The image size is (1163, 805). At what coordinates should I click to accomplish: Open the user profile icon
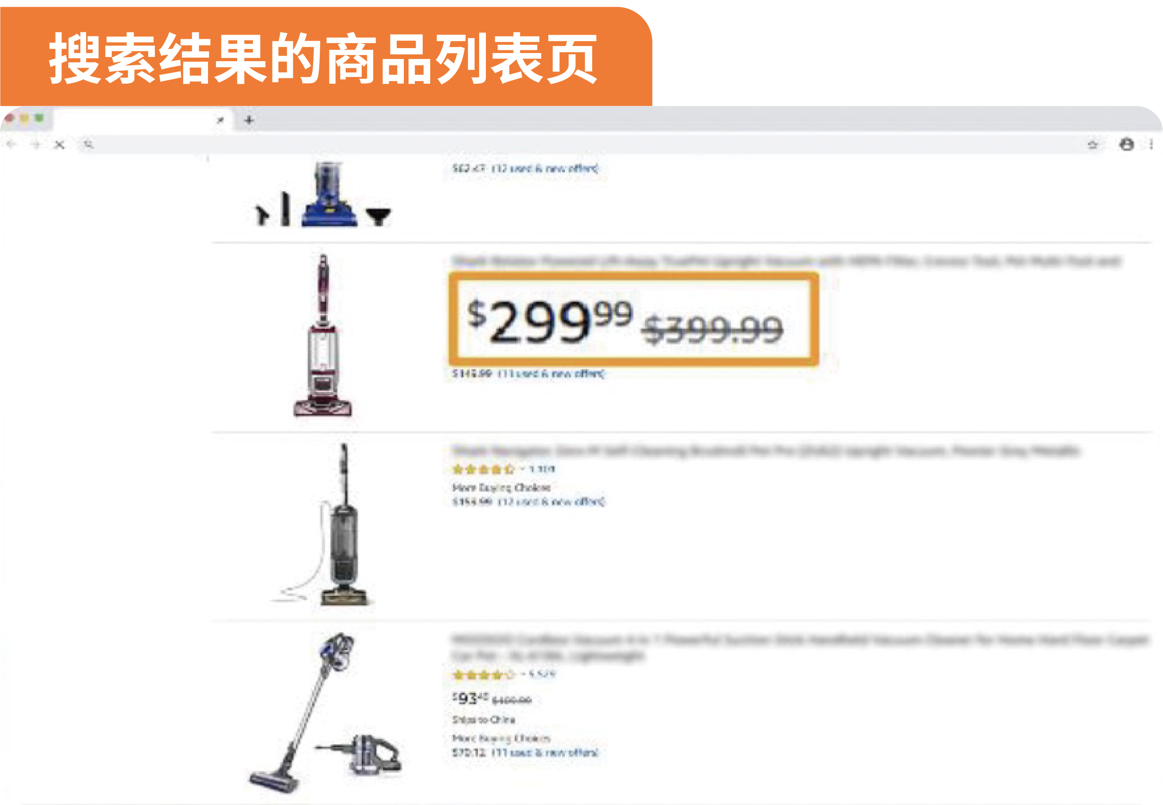point(1127,144)
